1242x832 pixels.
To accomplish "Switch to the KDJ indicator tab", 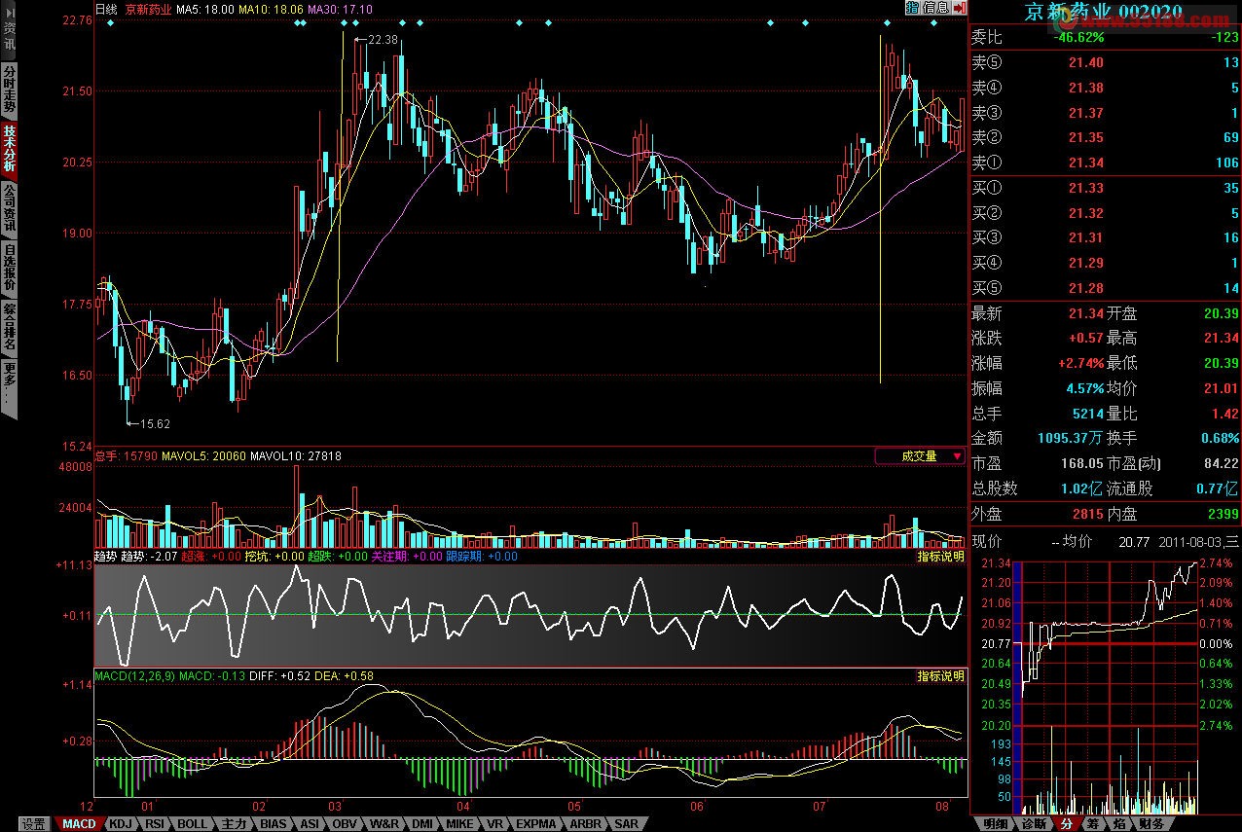I will pyautogui.click(x=121, y=824).
